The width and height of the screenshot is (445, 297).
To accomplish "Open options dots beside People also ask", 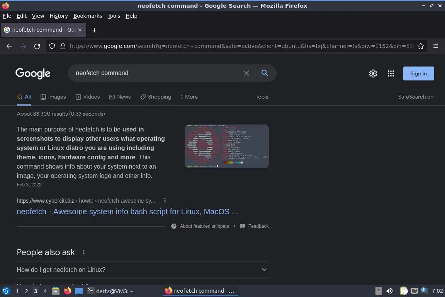I will 84,252.
